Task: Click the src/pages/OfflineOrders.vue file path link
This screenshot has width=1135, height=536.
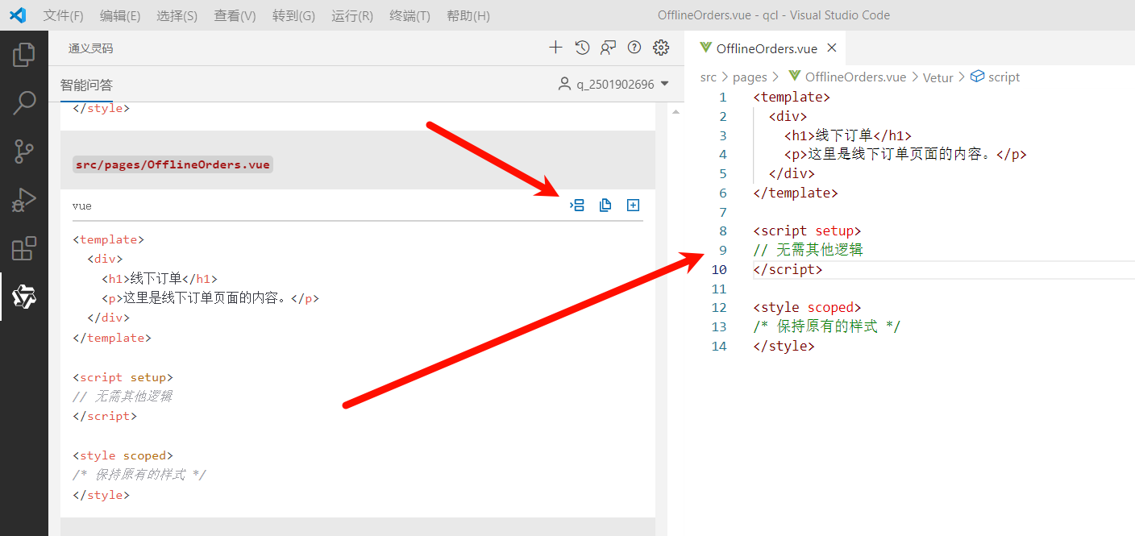Action: pos(173,164)
